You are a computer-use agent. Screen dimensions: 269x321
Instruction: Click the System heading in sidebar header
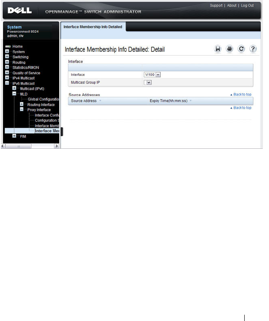click(14, 27)
